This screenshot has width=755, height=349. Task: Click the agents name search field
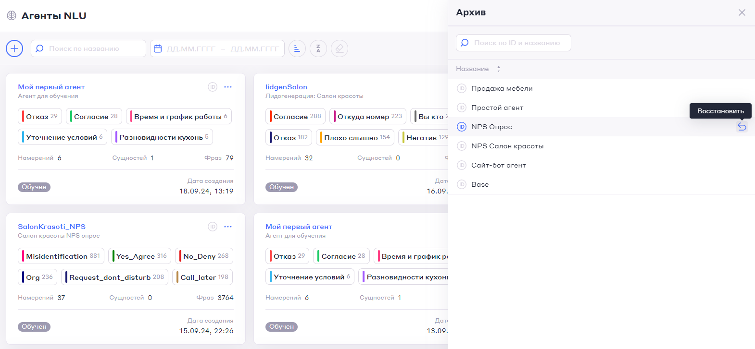tap(88, 48)
